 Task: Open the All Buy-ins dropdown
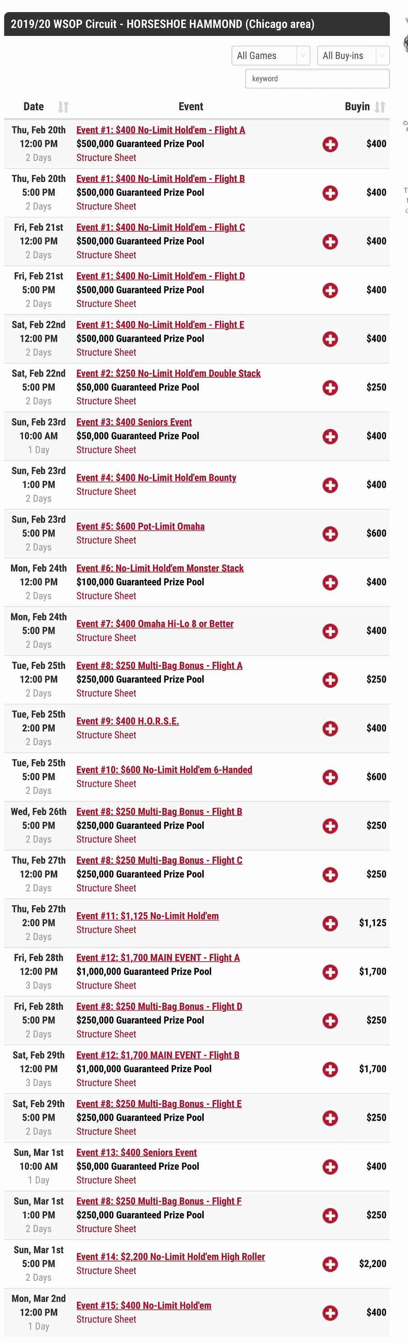point(353,56)
